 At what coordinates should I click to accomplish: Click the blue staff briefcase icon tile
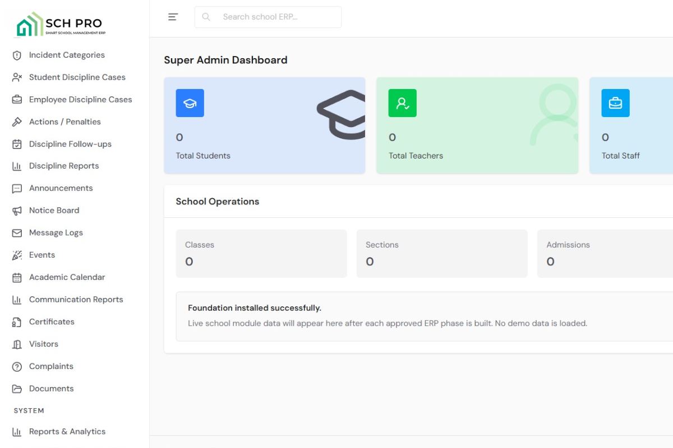(616, 103)
